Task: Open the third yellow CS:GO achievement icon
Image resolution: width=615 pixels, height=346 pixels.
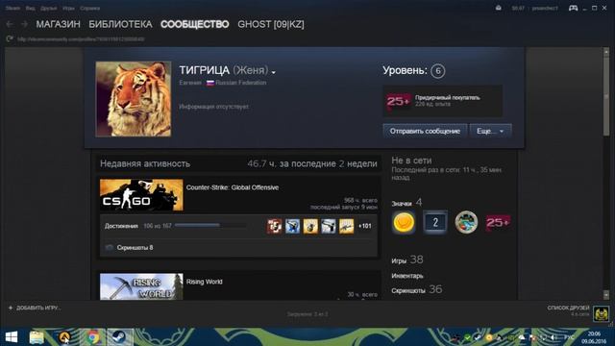Action: pos(310,226)
